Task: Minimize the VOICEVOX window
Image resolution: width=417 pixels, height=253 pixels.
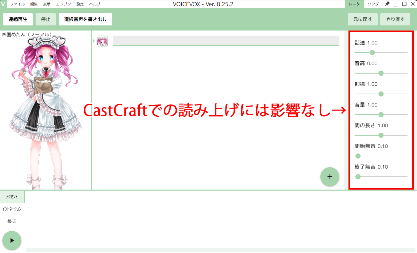Action: click(x=396, y=4)
